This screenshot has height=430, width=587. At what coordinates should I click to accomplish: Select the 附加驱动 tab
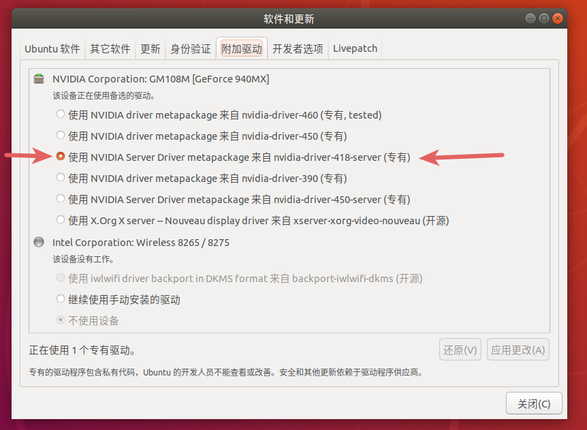242,48
